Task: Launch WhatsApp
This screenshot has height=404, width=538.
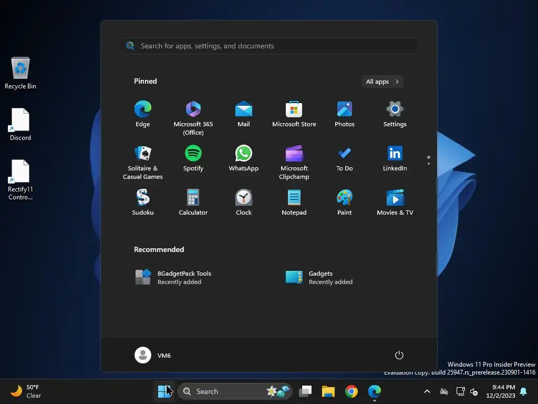Action: (244, 159)
